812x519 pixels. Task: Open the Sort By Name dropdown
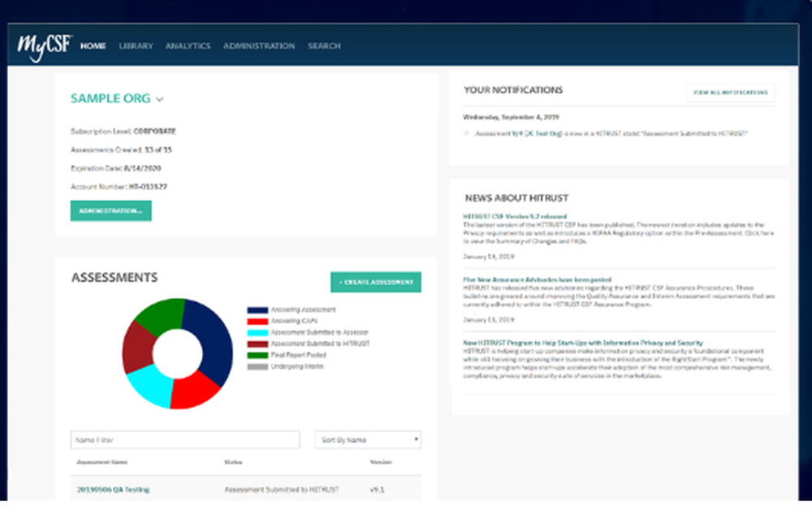tap(368, 439)
